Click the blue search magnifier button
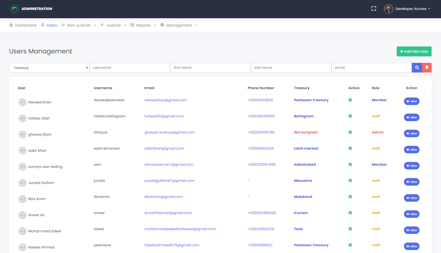Image resolution: width=441 pixels, height=253 pixels. click(x=417, y=68)
